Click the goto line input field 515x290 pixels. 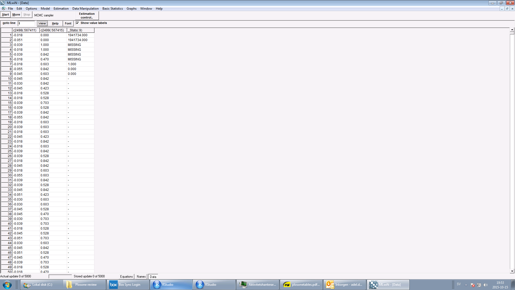[26, 23]
